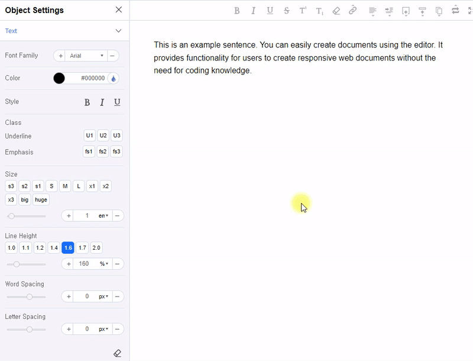Click the black color swatch

tap(59, 79)
